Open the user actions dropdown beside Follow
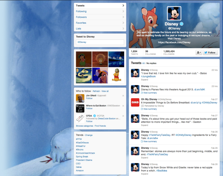This screenshot has height=176, width=223. coord(199,53)
